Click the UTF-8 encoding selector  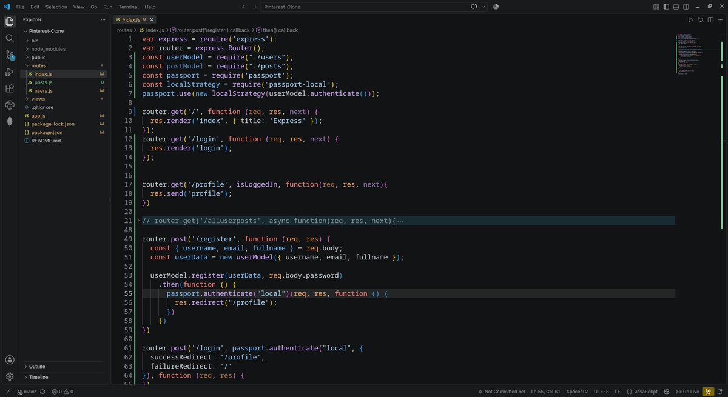click(x=601, y=392)
